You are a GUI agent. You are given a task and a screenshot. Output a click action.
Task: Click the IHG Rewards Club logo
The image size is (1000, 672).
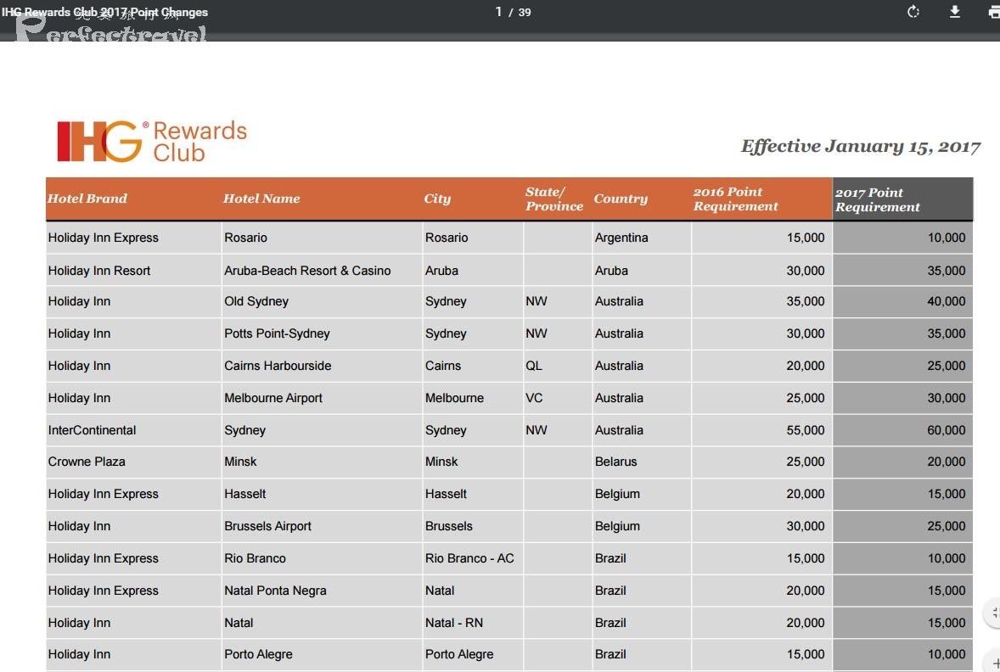(x=152, y=141)
